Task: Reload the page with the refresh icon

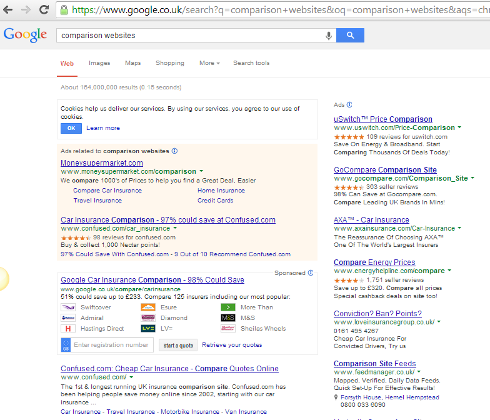Action: click(44, 10)
